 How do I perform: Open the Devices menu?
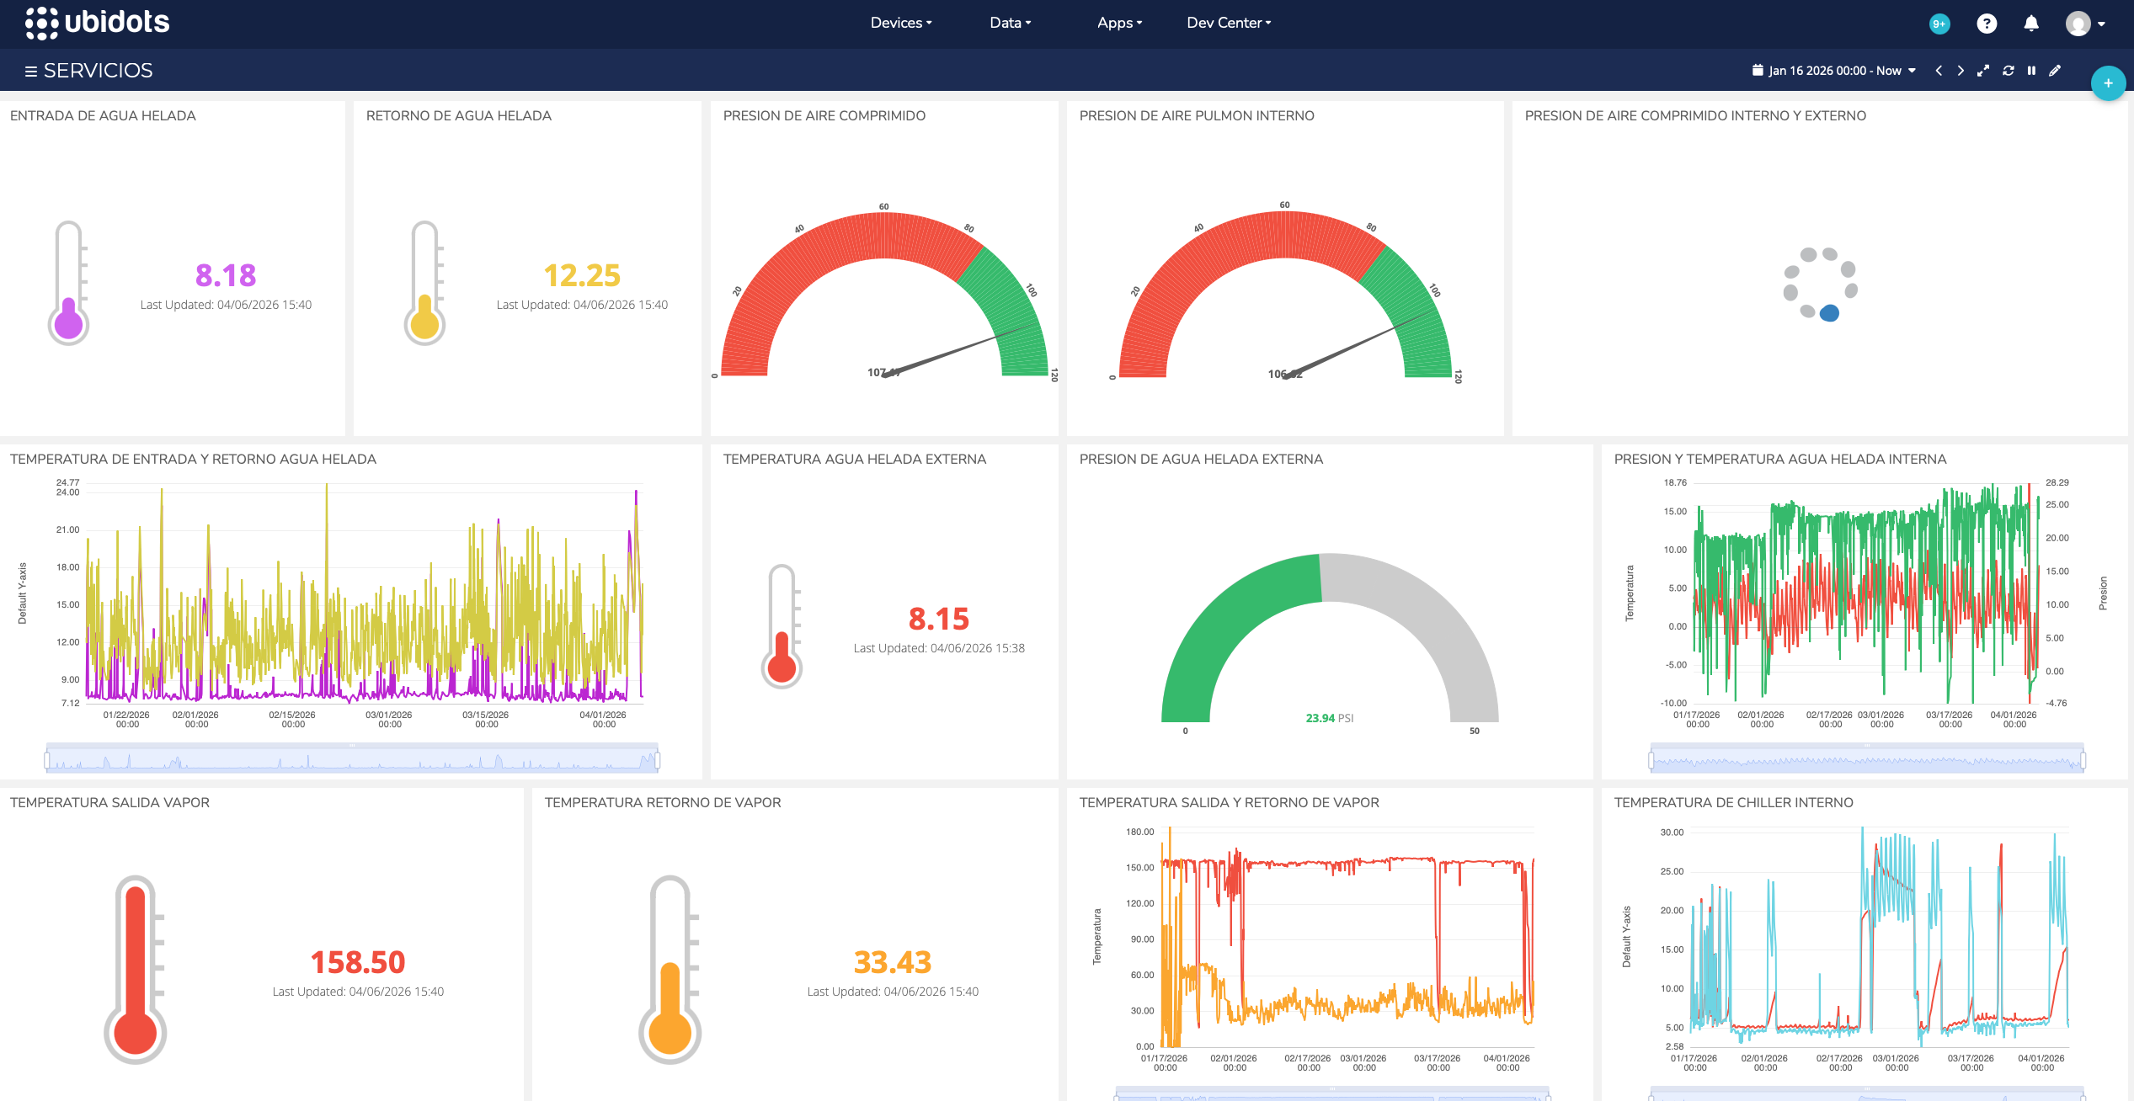coord(900,23)
